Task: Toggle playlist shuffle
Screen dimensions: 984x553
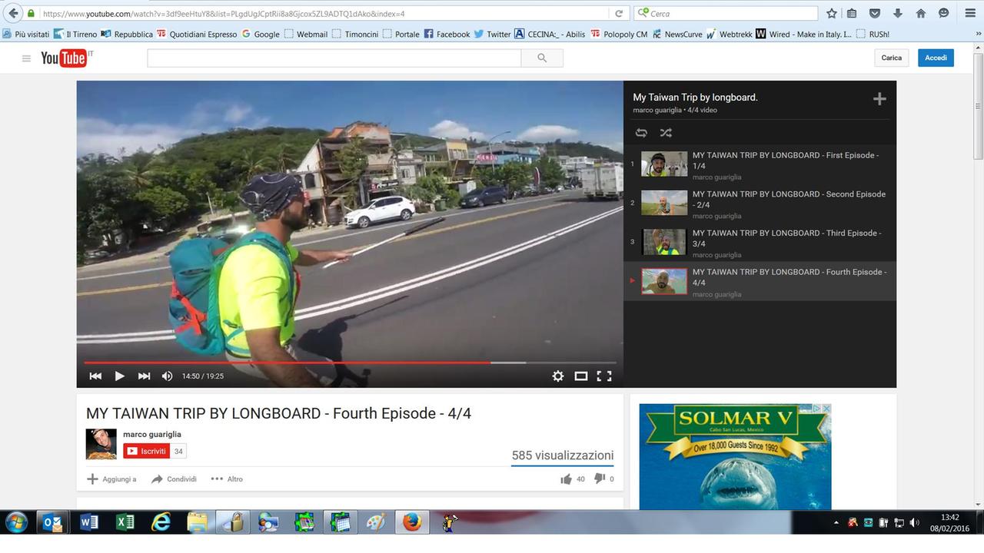Action: coord(666,133)
